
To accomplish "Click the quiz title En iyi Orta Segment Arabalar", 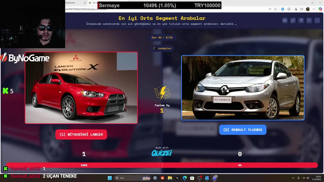I will click(x=162, y=18).
